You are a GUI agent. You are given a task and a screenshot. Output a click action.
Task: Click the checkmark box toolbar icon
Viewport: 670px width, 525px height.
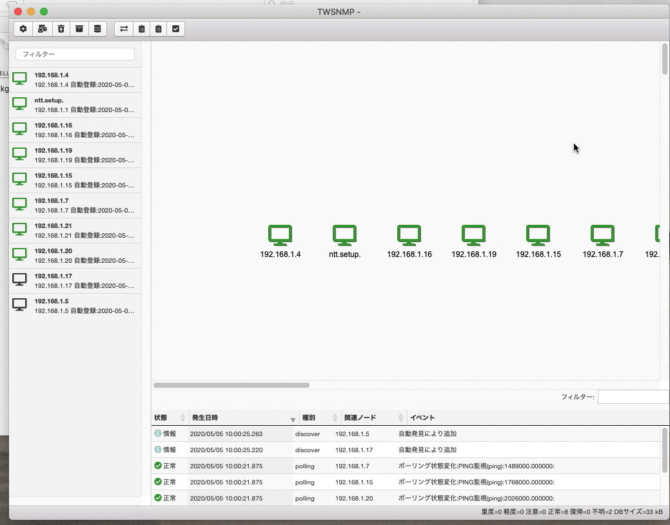click(x=175, y=29)
